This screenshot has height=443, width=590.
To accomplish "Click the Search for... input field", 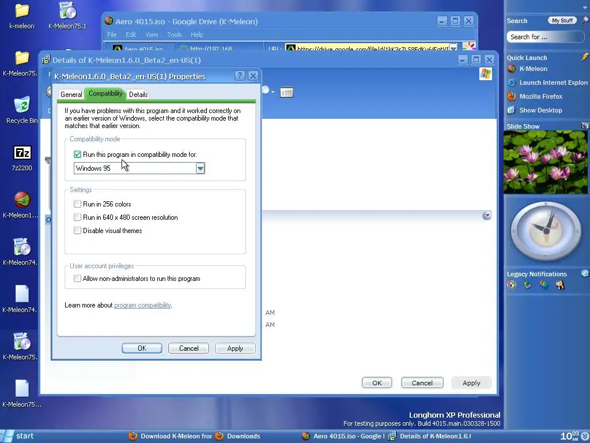I will point(545,37).
